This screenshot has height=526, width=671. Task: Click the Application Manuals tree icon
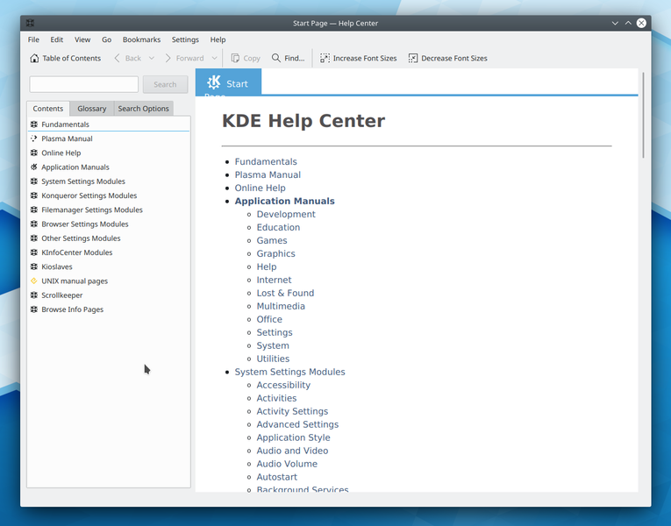coord(33,167)
